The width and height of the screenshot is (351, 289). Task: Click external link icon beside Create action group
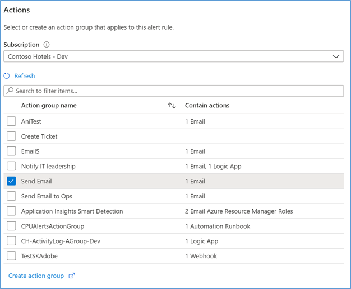click(x=72, y=276)
